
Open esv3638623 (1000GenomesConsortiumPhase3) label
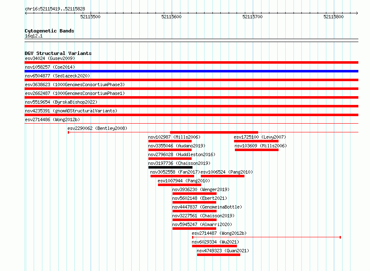[75, 85]
